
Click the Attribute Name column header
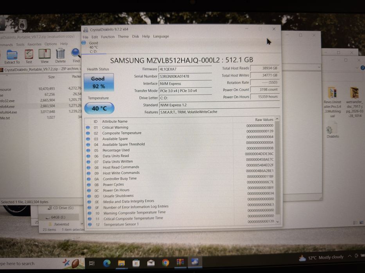click(x=115, y=121)
